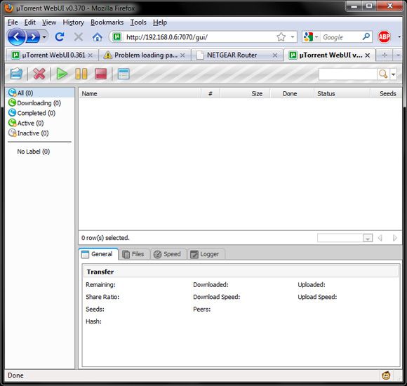Sort by the Name column header
The image size is (407, 386).
[140, 94]
